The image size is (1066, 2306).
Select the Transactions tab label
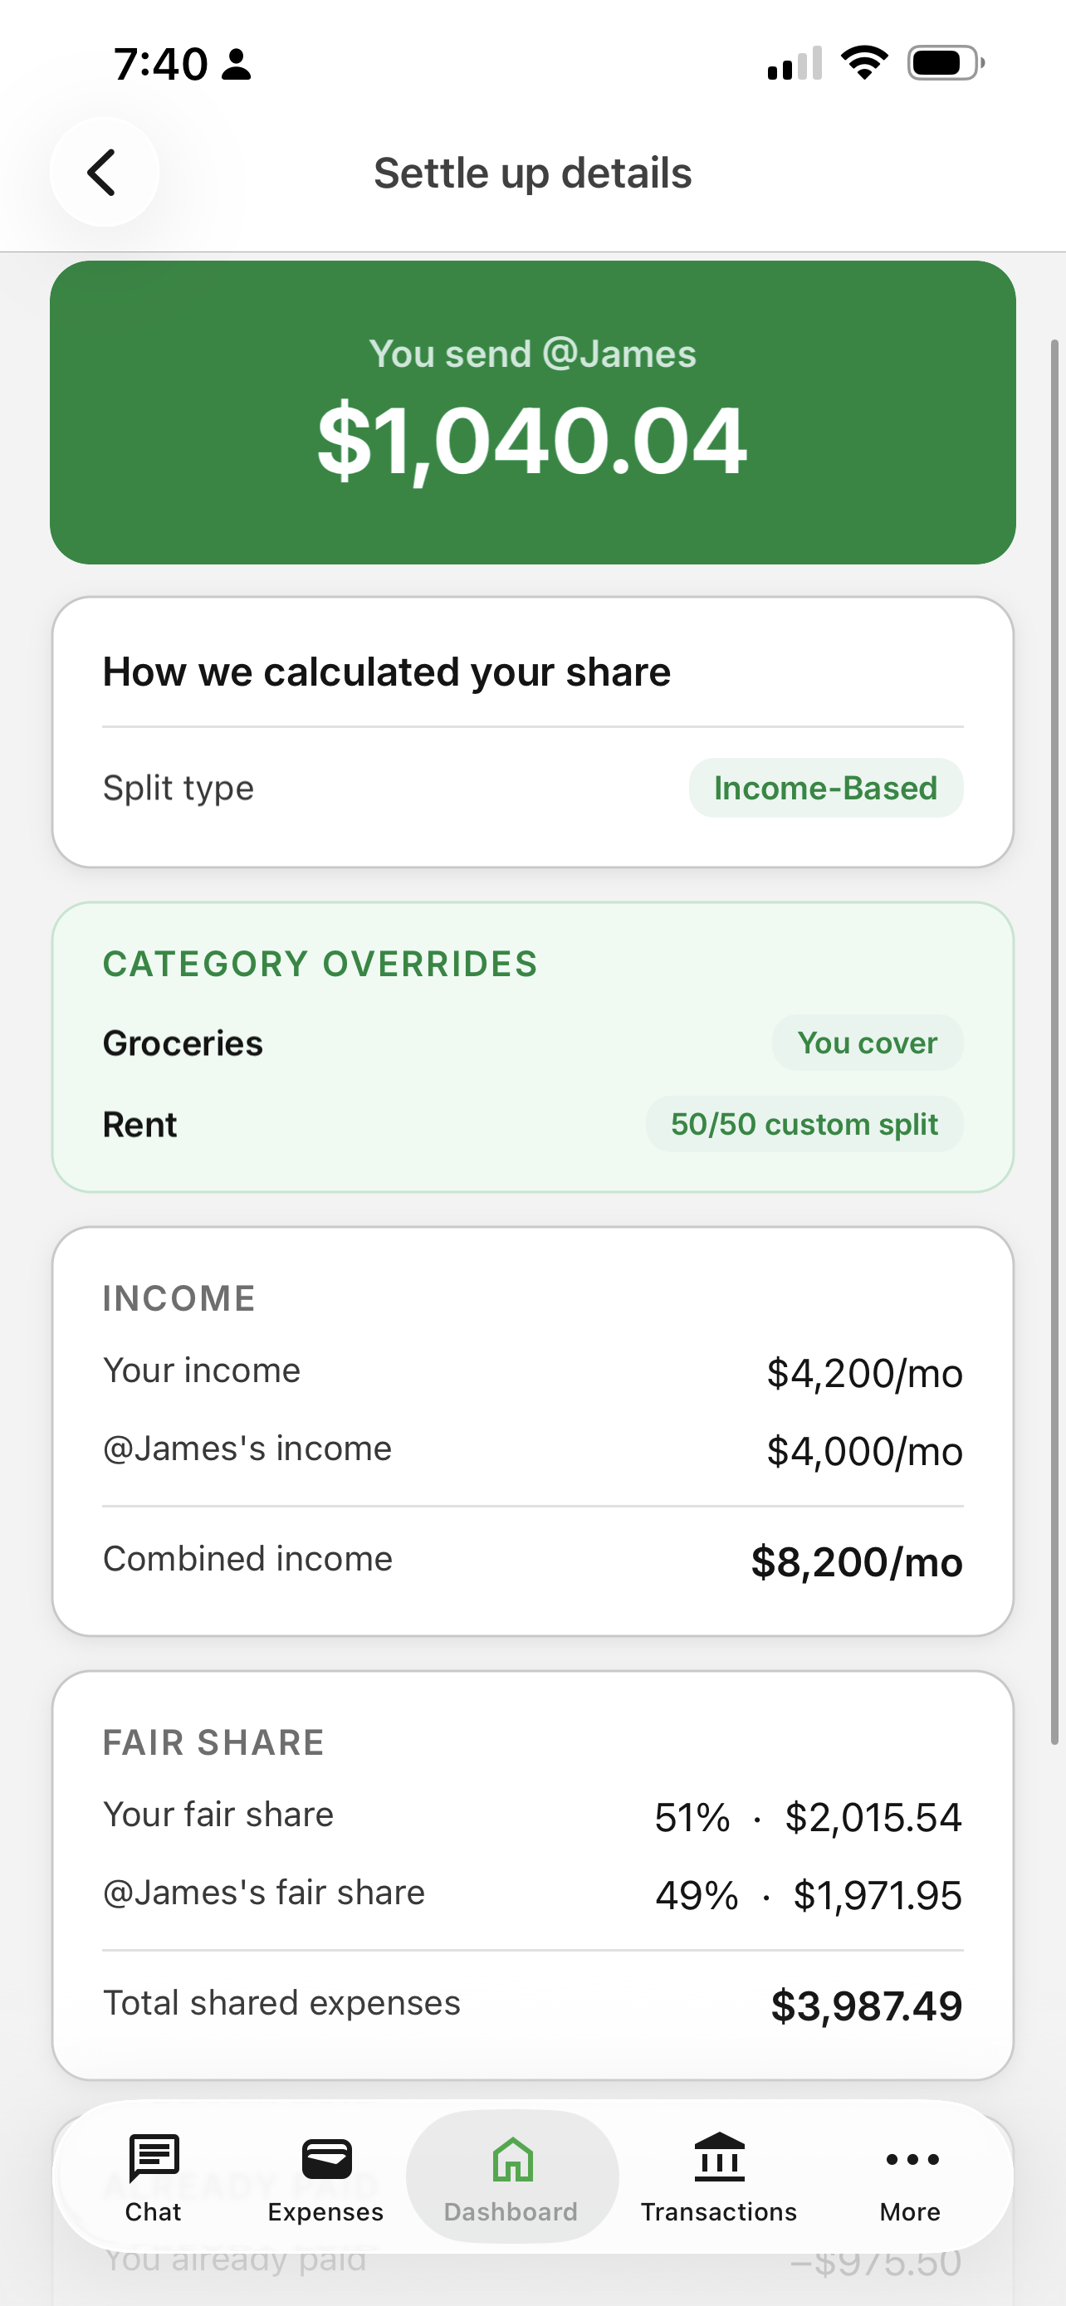[719, 2212]
